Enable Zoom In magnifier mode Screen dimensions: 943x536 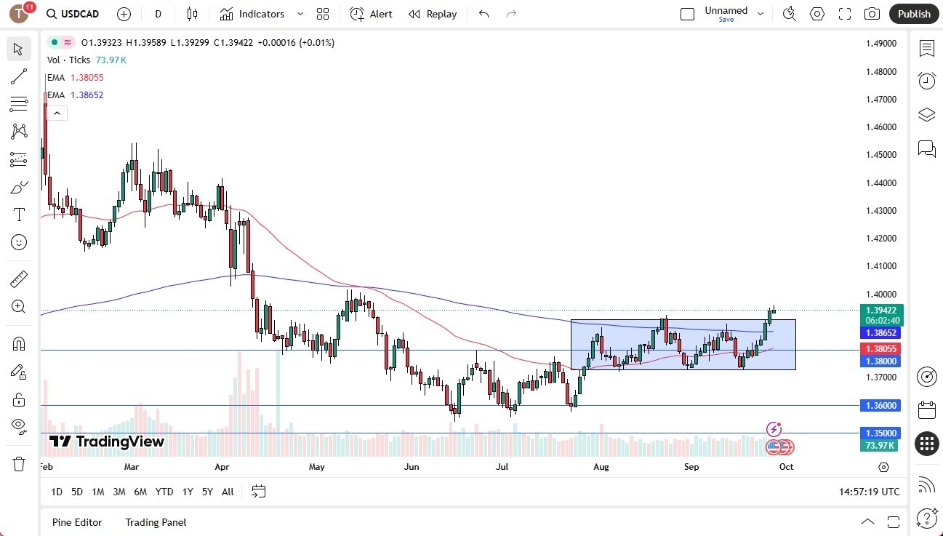[x=18, y=306]
